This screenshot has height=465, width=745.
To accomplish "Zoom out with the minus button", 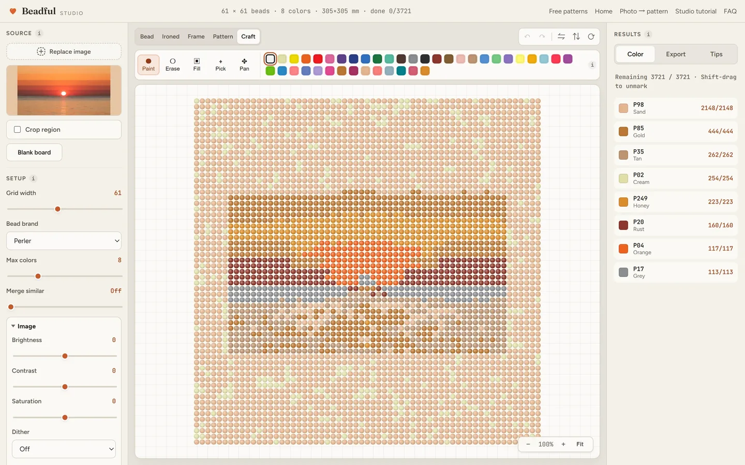I will point(528,444).
